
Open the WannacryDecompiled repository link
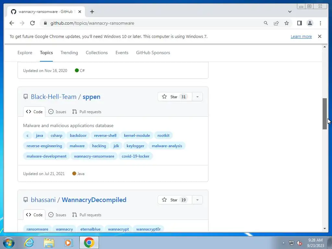click(x=94, y=200)
